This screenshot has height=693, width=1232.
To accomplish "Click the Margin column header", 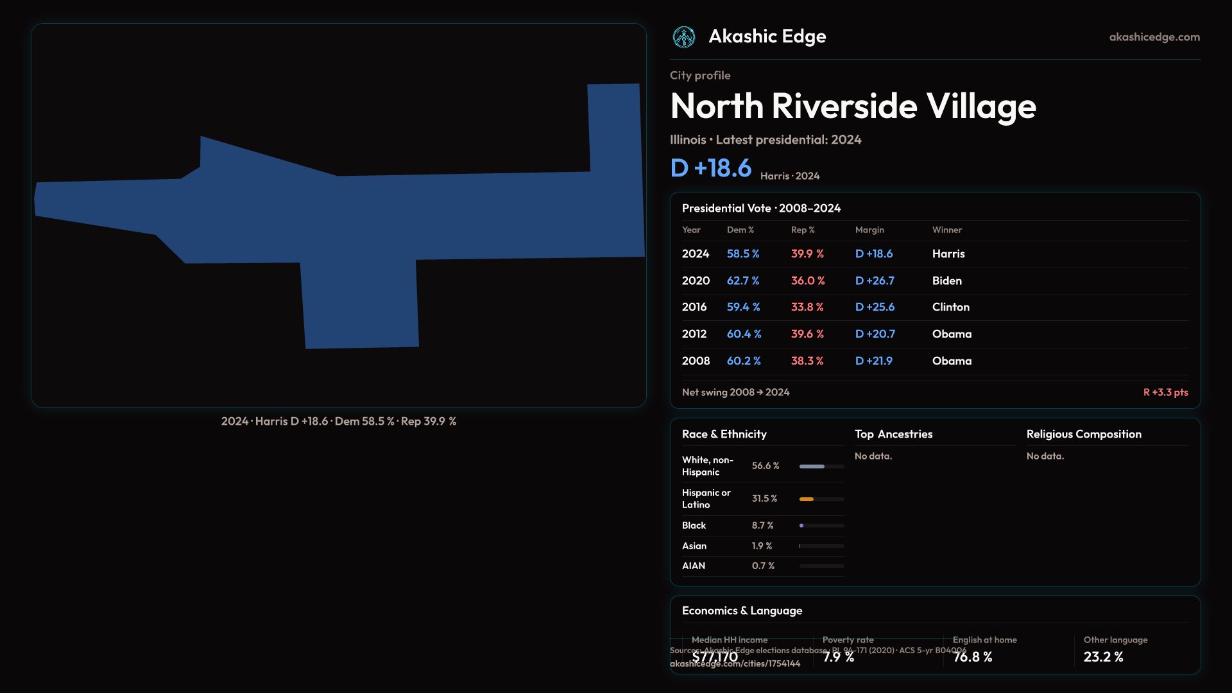I will point(869,230).
